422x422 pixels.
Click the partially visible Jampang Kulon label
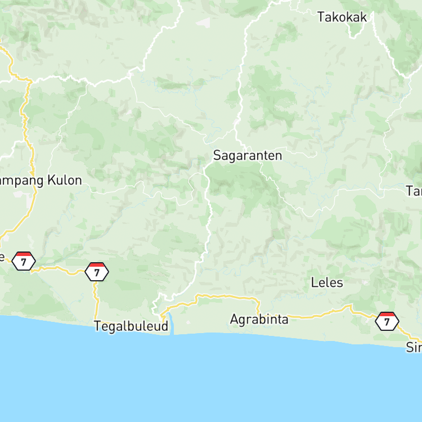(x=41, y=181)
